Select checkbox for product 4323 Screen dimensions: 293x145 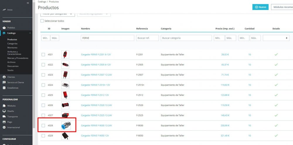(x=43, y=75)
